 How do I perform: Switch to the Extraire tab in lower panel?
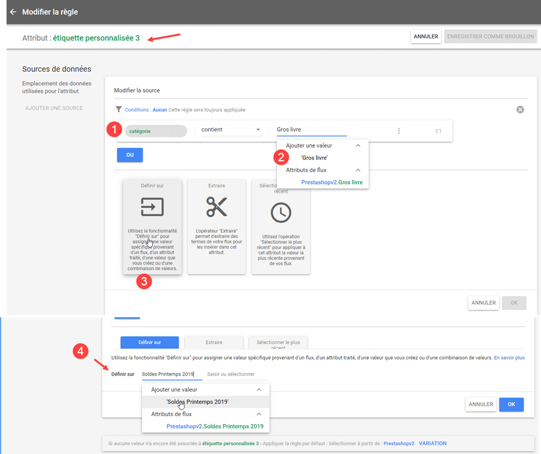click(214, 342)
